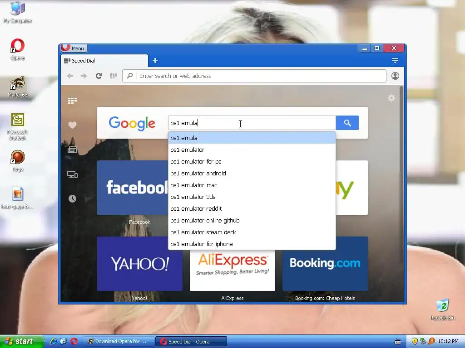465x348 pixels.
Task: Reload the page
Action: tap(99, 76)
